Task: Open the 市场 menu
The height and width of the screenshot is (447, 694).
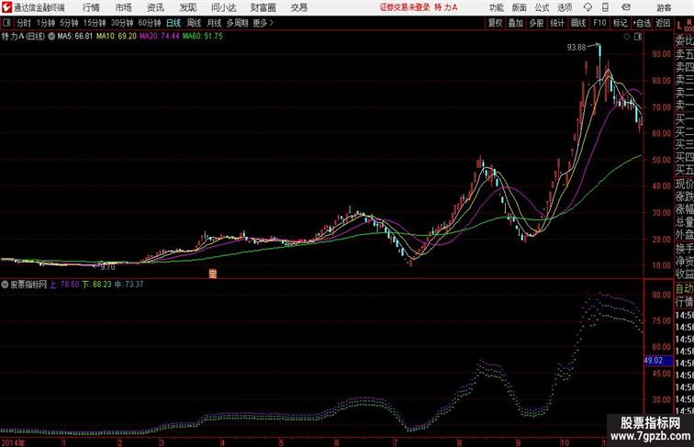Action: tap(124, 7)
